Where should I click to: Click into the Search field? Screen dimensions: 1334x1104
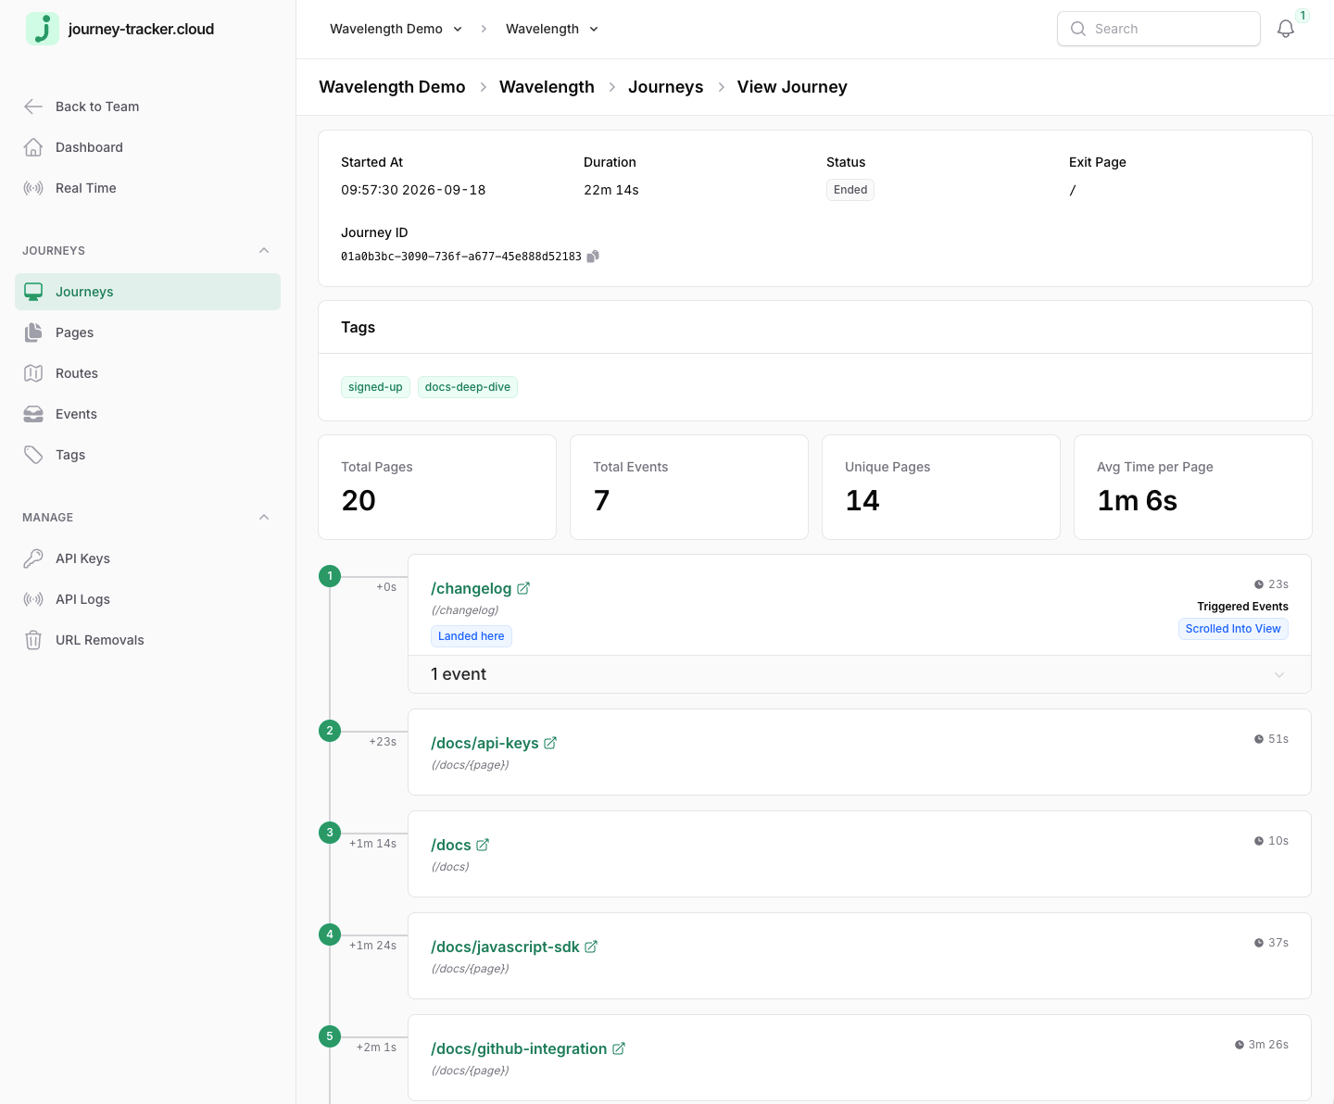(x=1159, y=29)
